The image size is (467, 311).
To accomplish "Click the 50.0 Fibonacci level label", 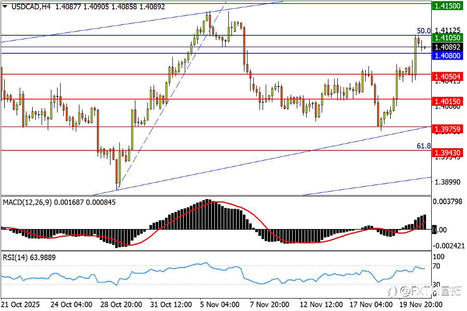I will [x=423, y=31].
